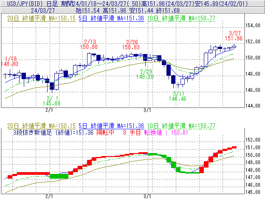
Task: Click the red 8 手目 count text
Action: 132,132
